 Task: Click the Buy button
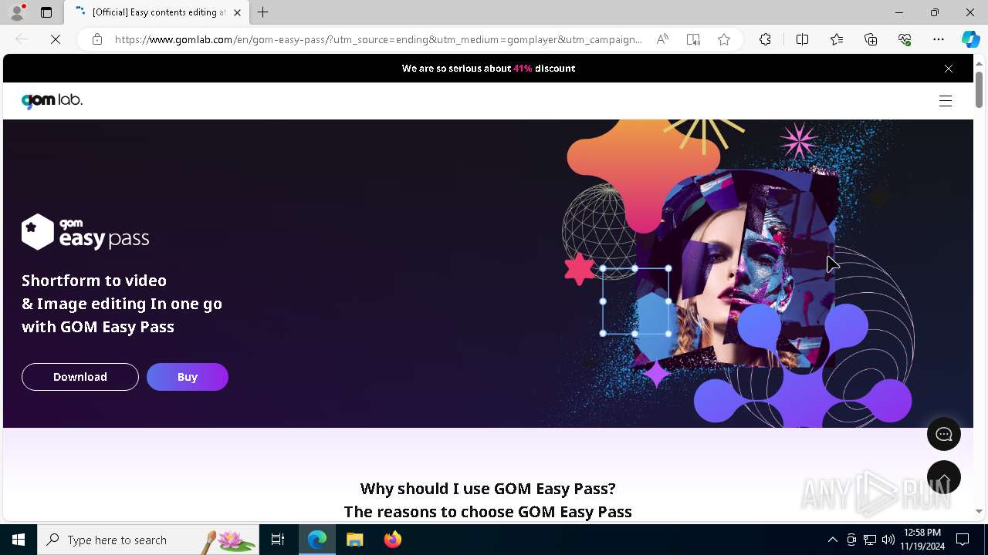(x=188, y=377)
